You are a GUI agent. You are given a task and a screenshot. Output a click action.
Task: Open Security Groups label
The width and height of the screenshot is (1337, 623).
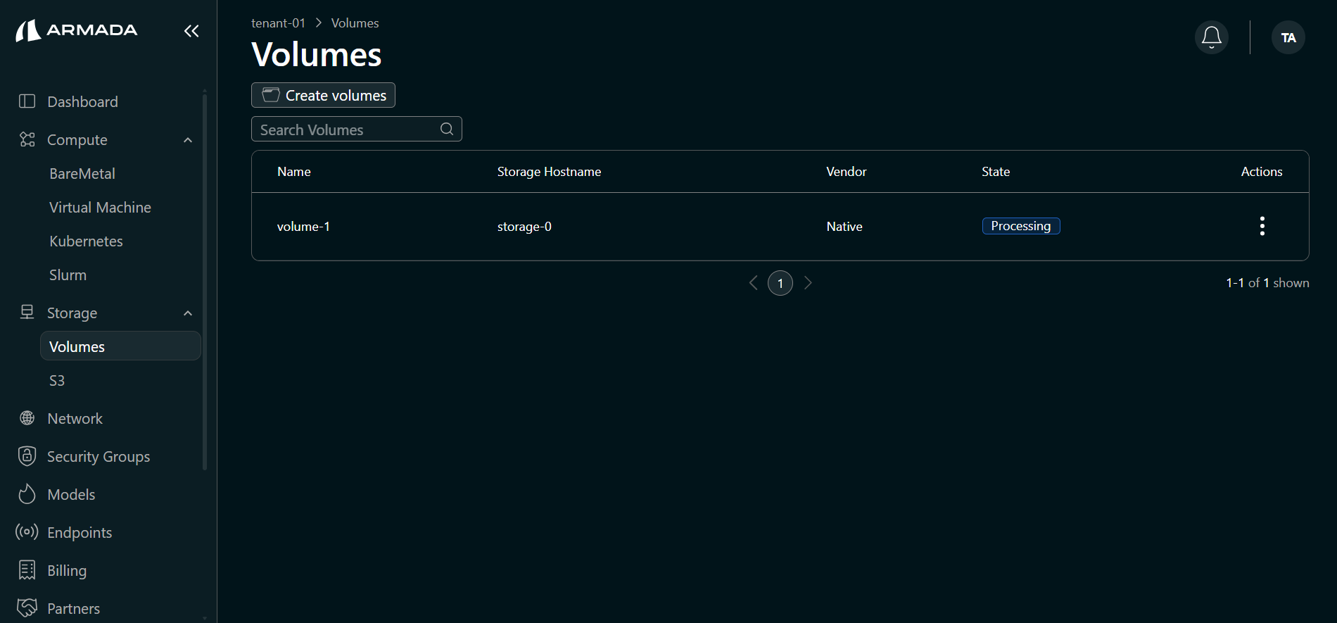click(99, 456)
